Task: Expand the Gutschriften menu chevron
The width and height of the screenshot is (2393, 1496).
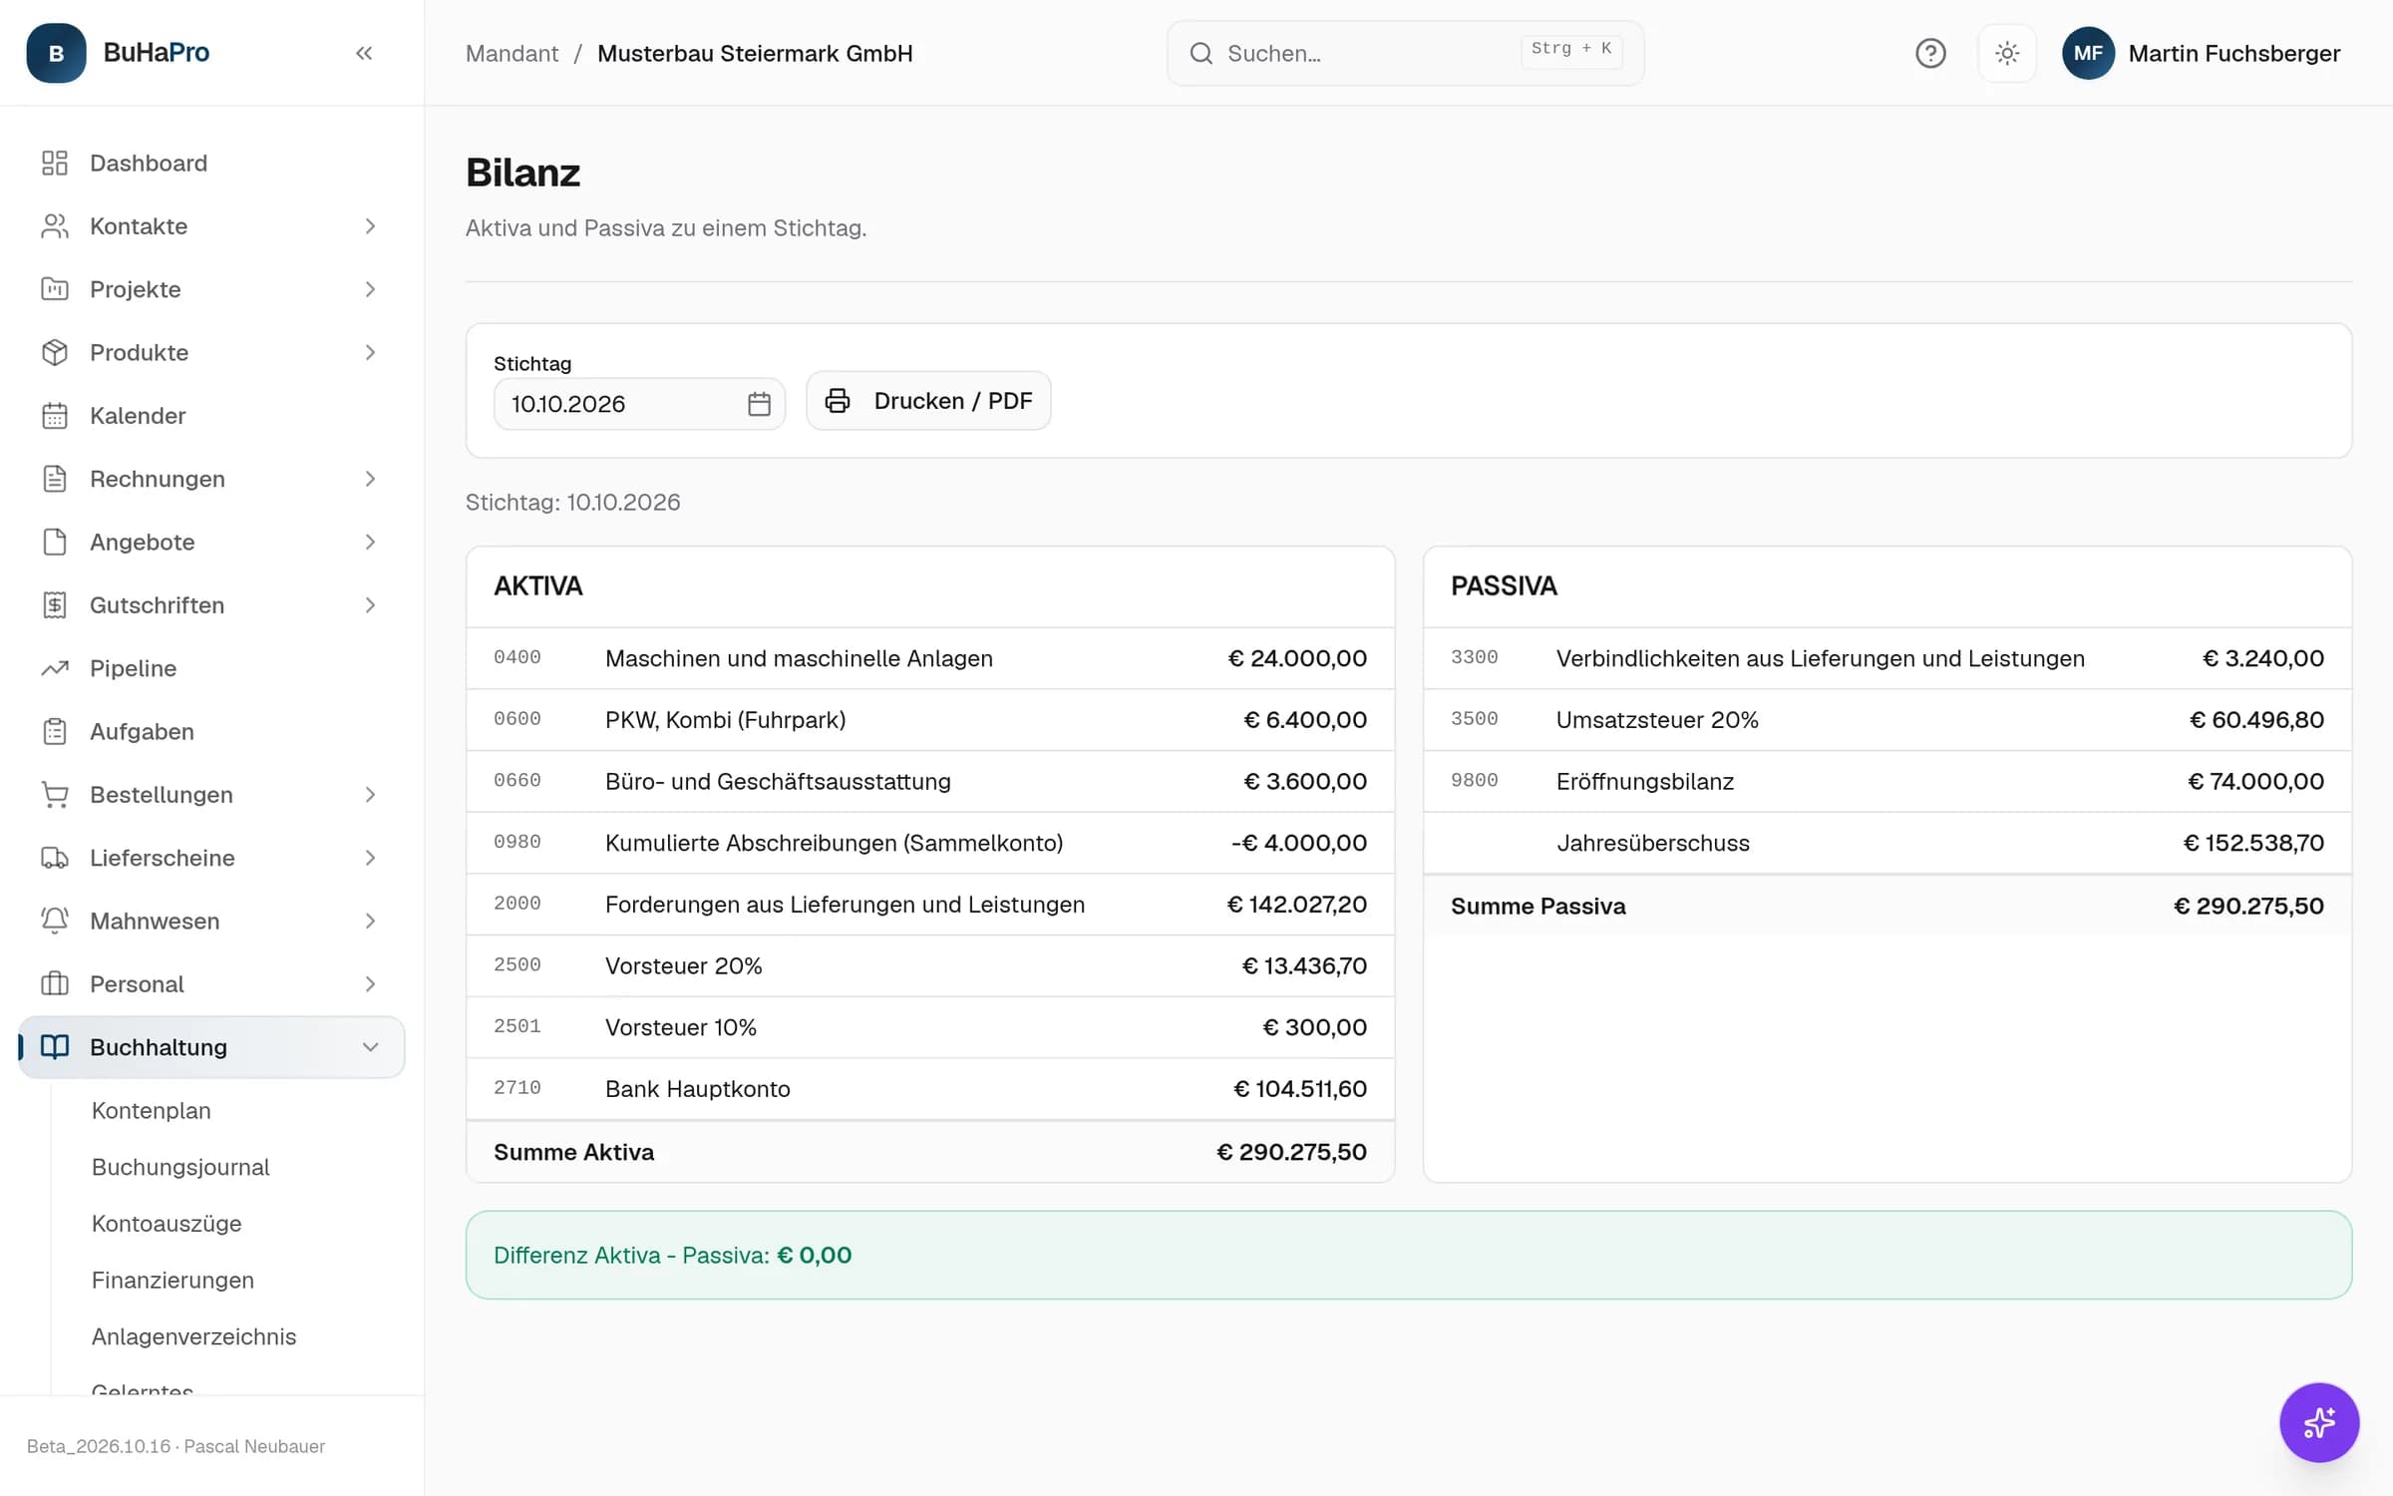Action: click(x=370, y=605)
